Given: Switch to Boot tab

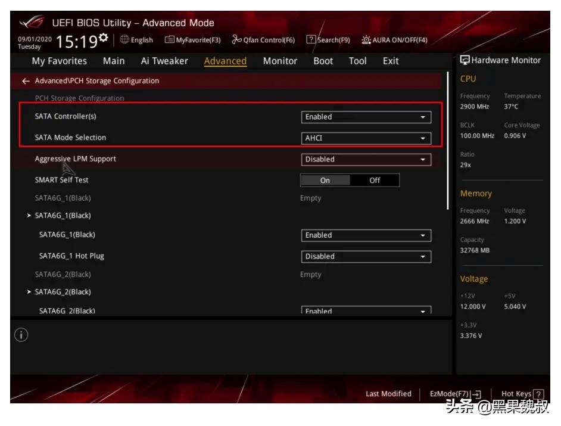Looking at the screenshot, I should [323, 61].
